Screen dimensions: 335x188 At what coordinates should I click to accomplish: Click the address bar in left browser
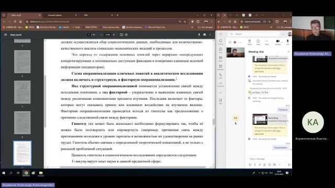pyautogui.click(x=103, y=21)
